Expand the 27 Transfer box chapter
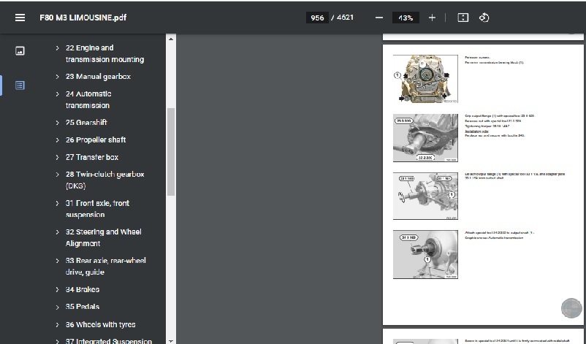The width and height of the screenshot is (586, 344). pyautogui.click(x=57, y=157)
